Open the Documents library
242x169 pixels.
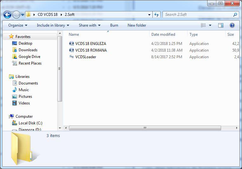[28, 83]
